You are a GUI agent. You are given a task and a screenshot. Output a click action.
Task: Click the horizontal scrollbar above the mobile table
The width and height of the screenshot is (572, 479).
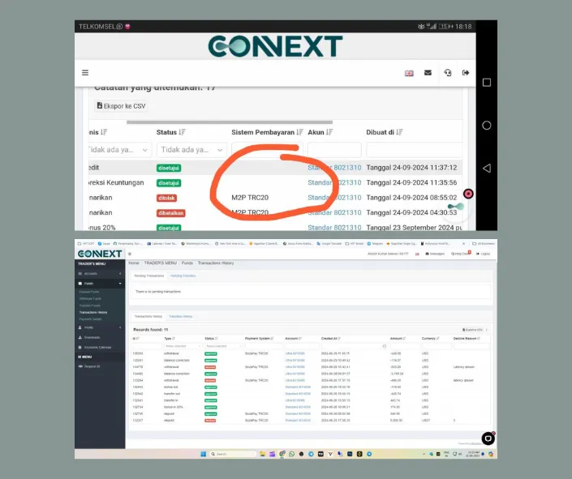(230, 122)
